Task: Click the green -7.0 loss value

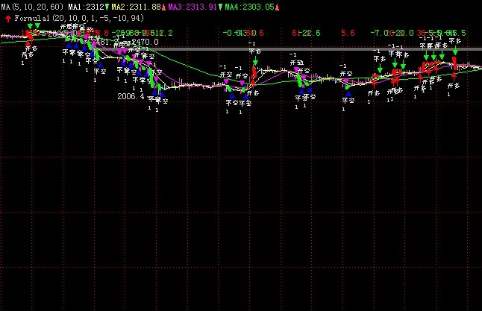Action: pos(380,33)
